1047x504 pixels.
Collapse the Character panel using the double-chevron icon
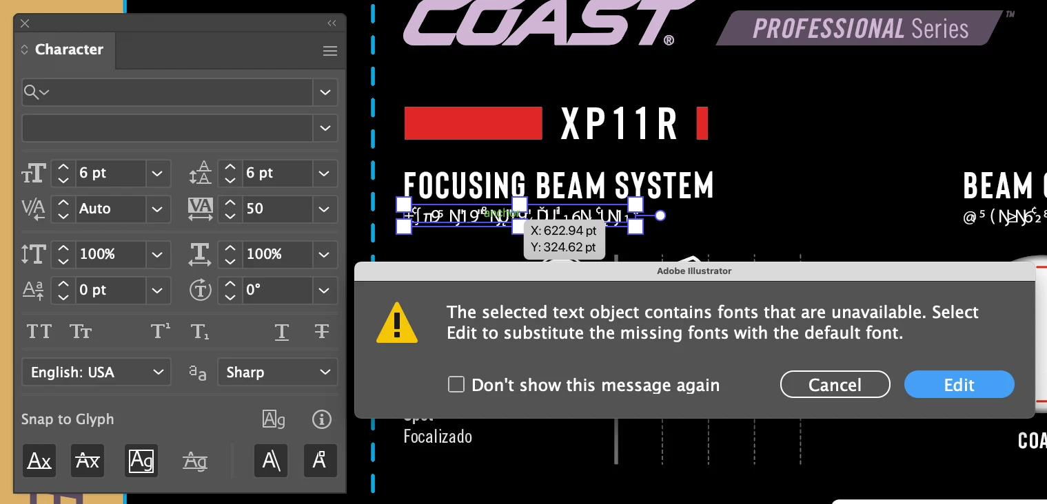(x=332, y=23)
